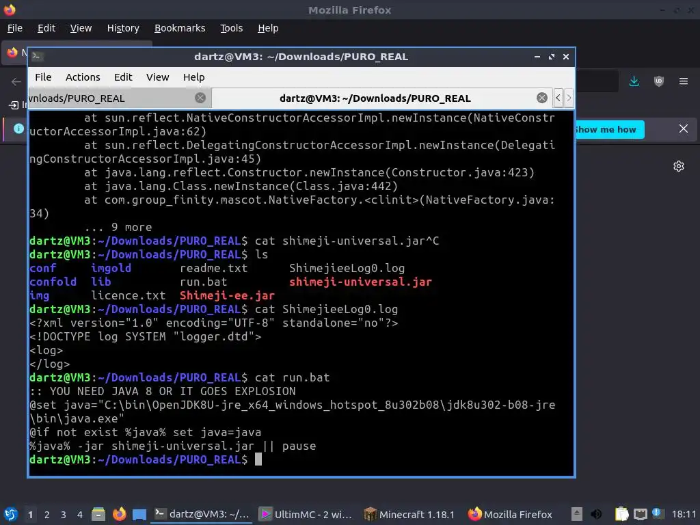This screenshot has height=525, width=700.
Task: Click the Firefox import bookmarks icon
Action: pos(14,105)
